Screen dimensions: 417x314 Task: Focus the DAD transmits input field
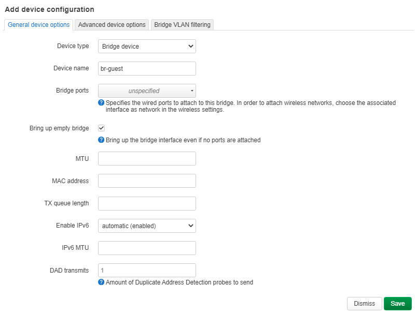pyautogui.click(x=147, y=270)
